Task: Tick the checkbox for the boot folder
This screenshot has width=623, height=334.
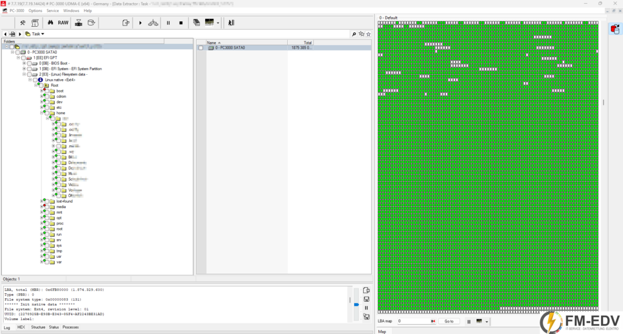Action: 47,91
